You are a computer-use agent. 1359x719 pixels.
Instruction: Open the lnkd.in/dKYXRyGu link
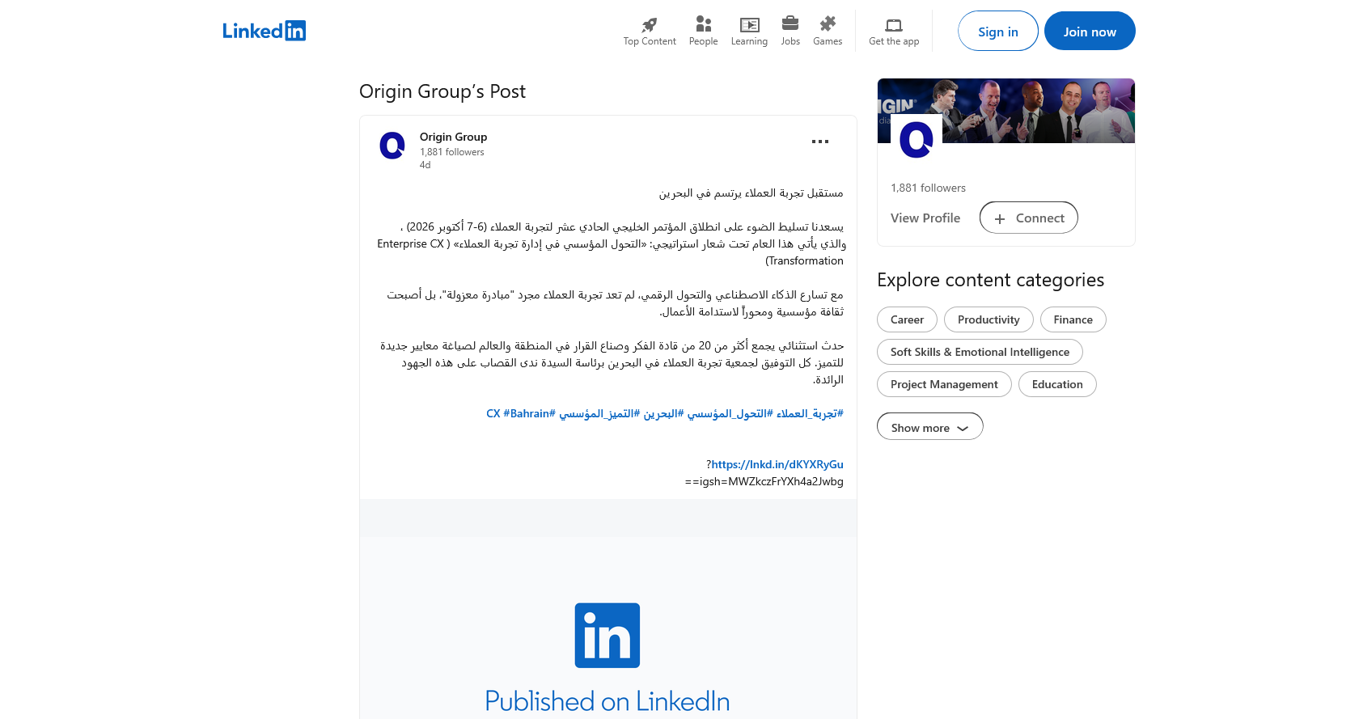777,464
